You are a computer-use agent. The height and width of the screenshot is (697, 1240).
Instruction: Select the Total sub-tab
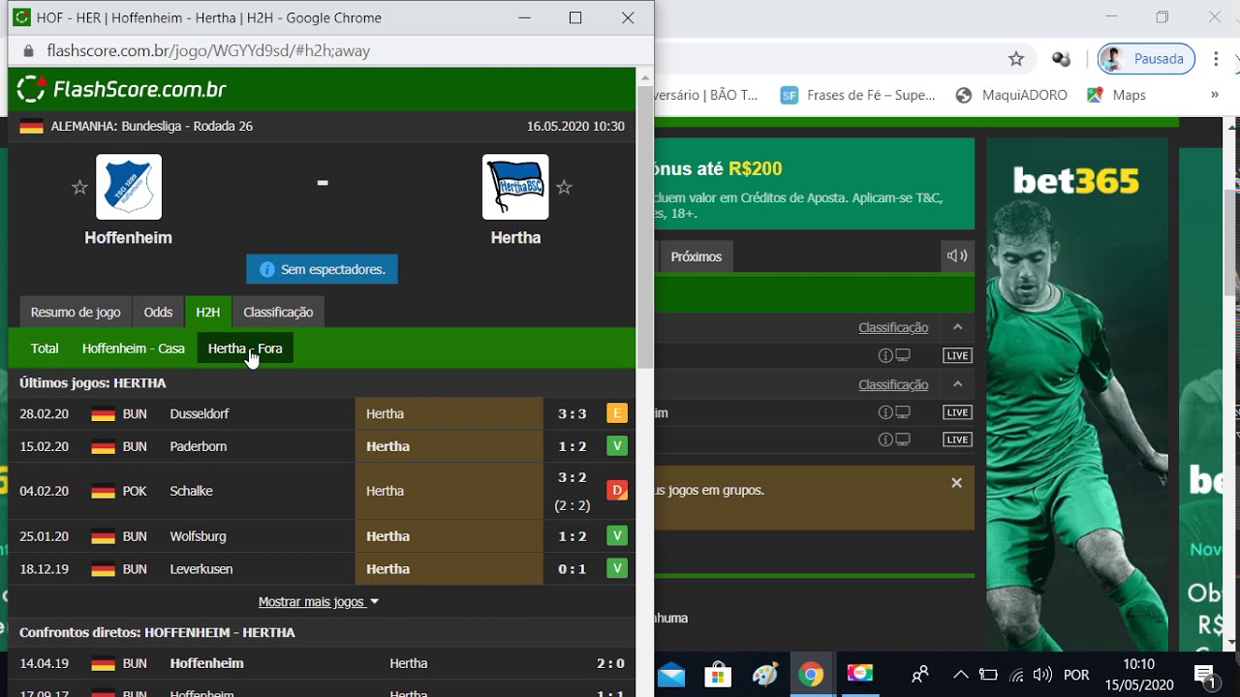click(x=45, y=348)
